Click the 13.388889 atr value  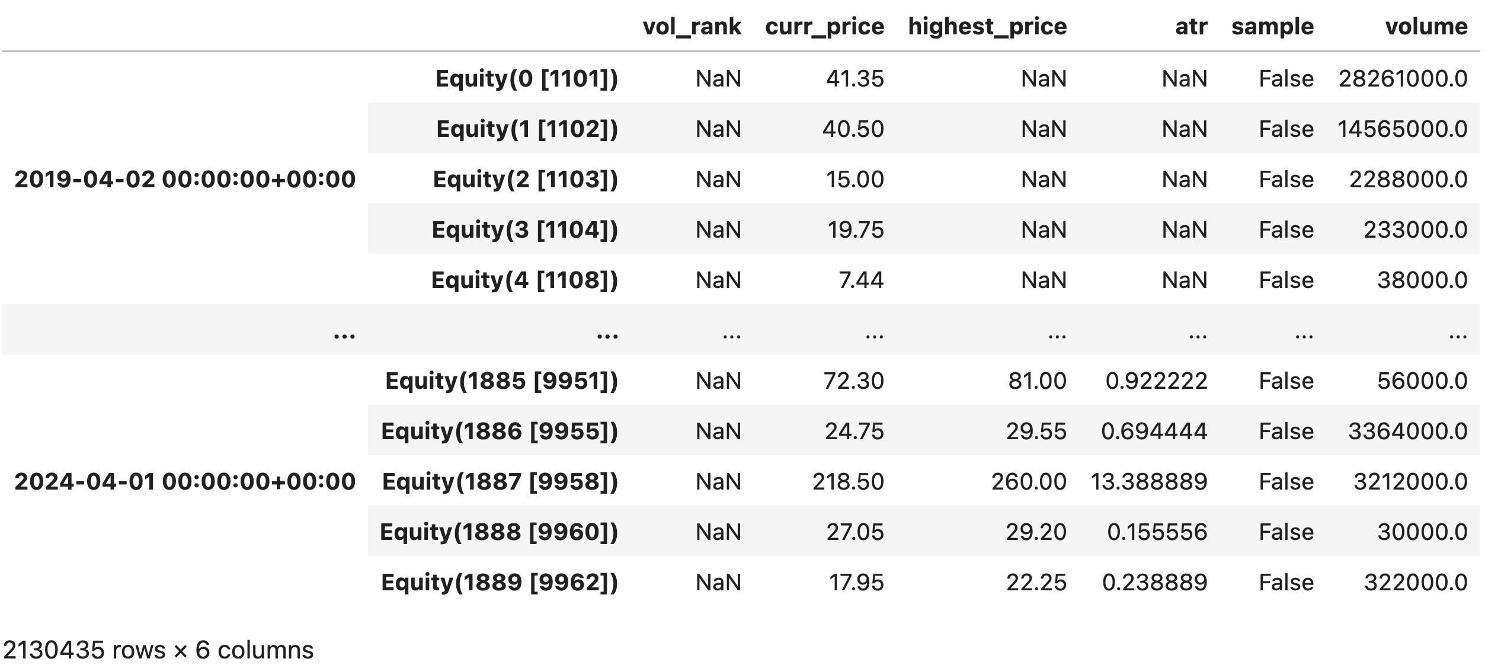[1148, 481]
